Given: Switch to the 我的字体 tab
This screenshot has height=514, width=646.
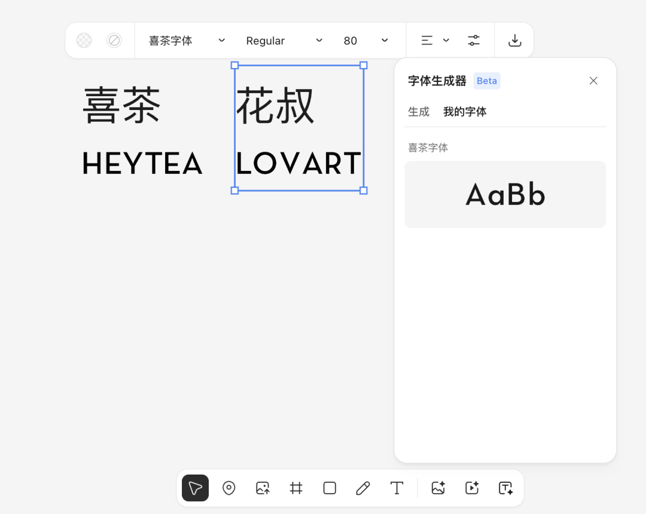Looking at the screenshot, I should tap(465, 112).
